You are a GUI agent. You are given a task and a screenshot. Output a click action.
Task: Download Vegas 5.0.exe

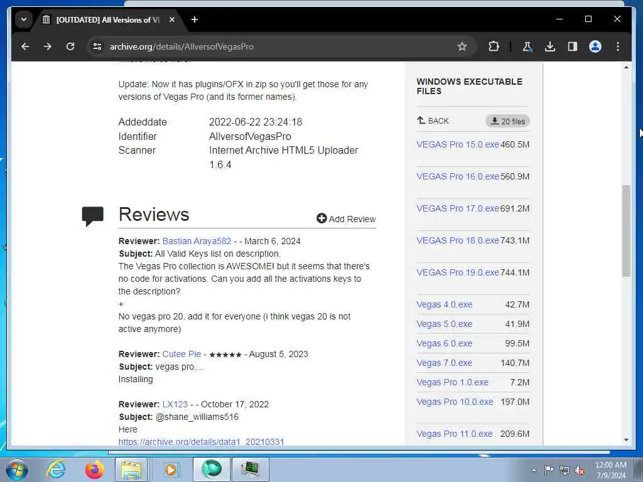tap(445, 324)
